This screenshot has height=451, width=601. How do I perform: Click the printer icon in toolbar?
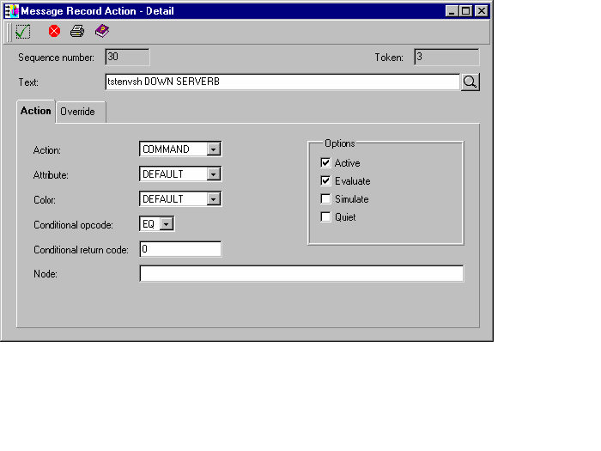pyautogui.click(x=77, y=31)
